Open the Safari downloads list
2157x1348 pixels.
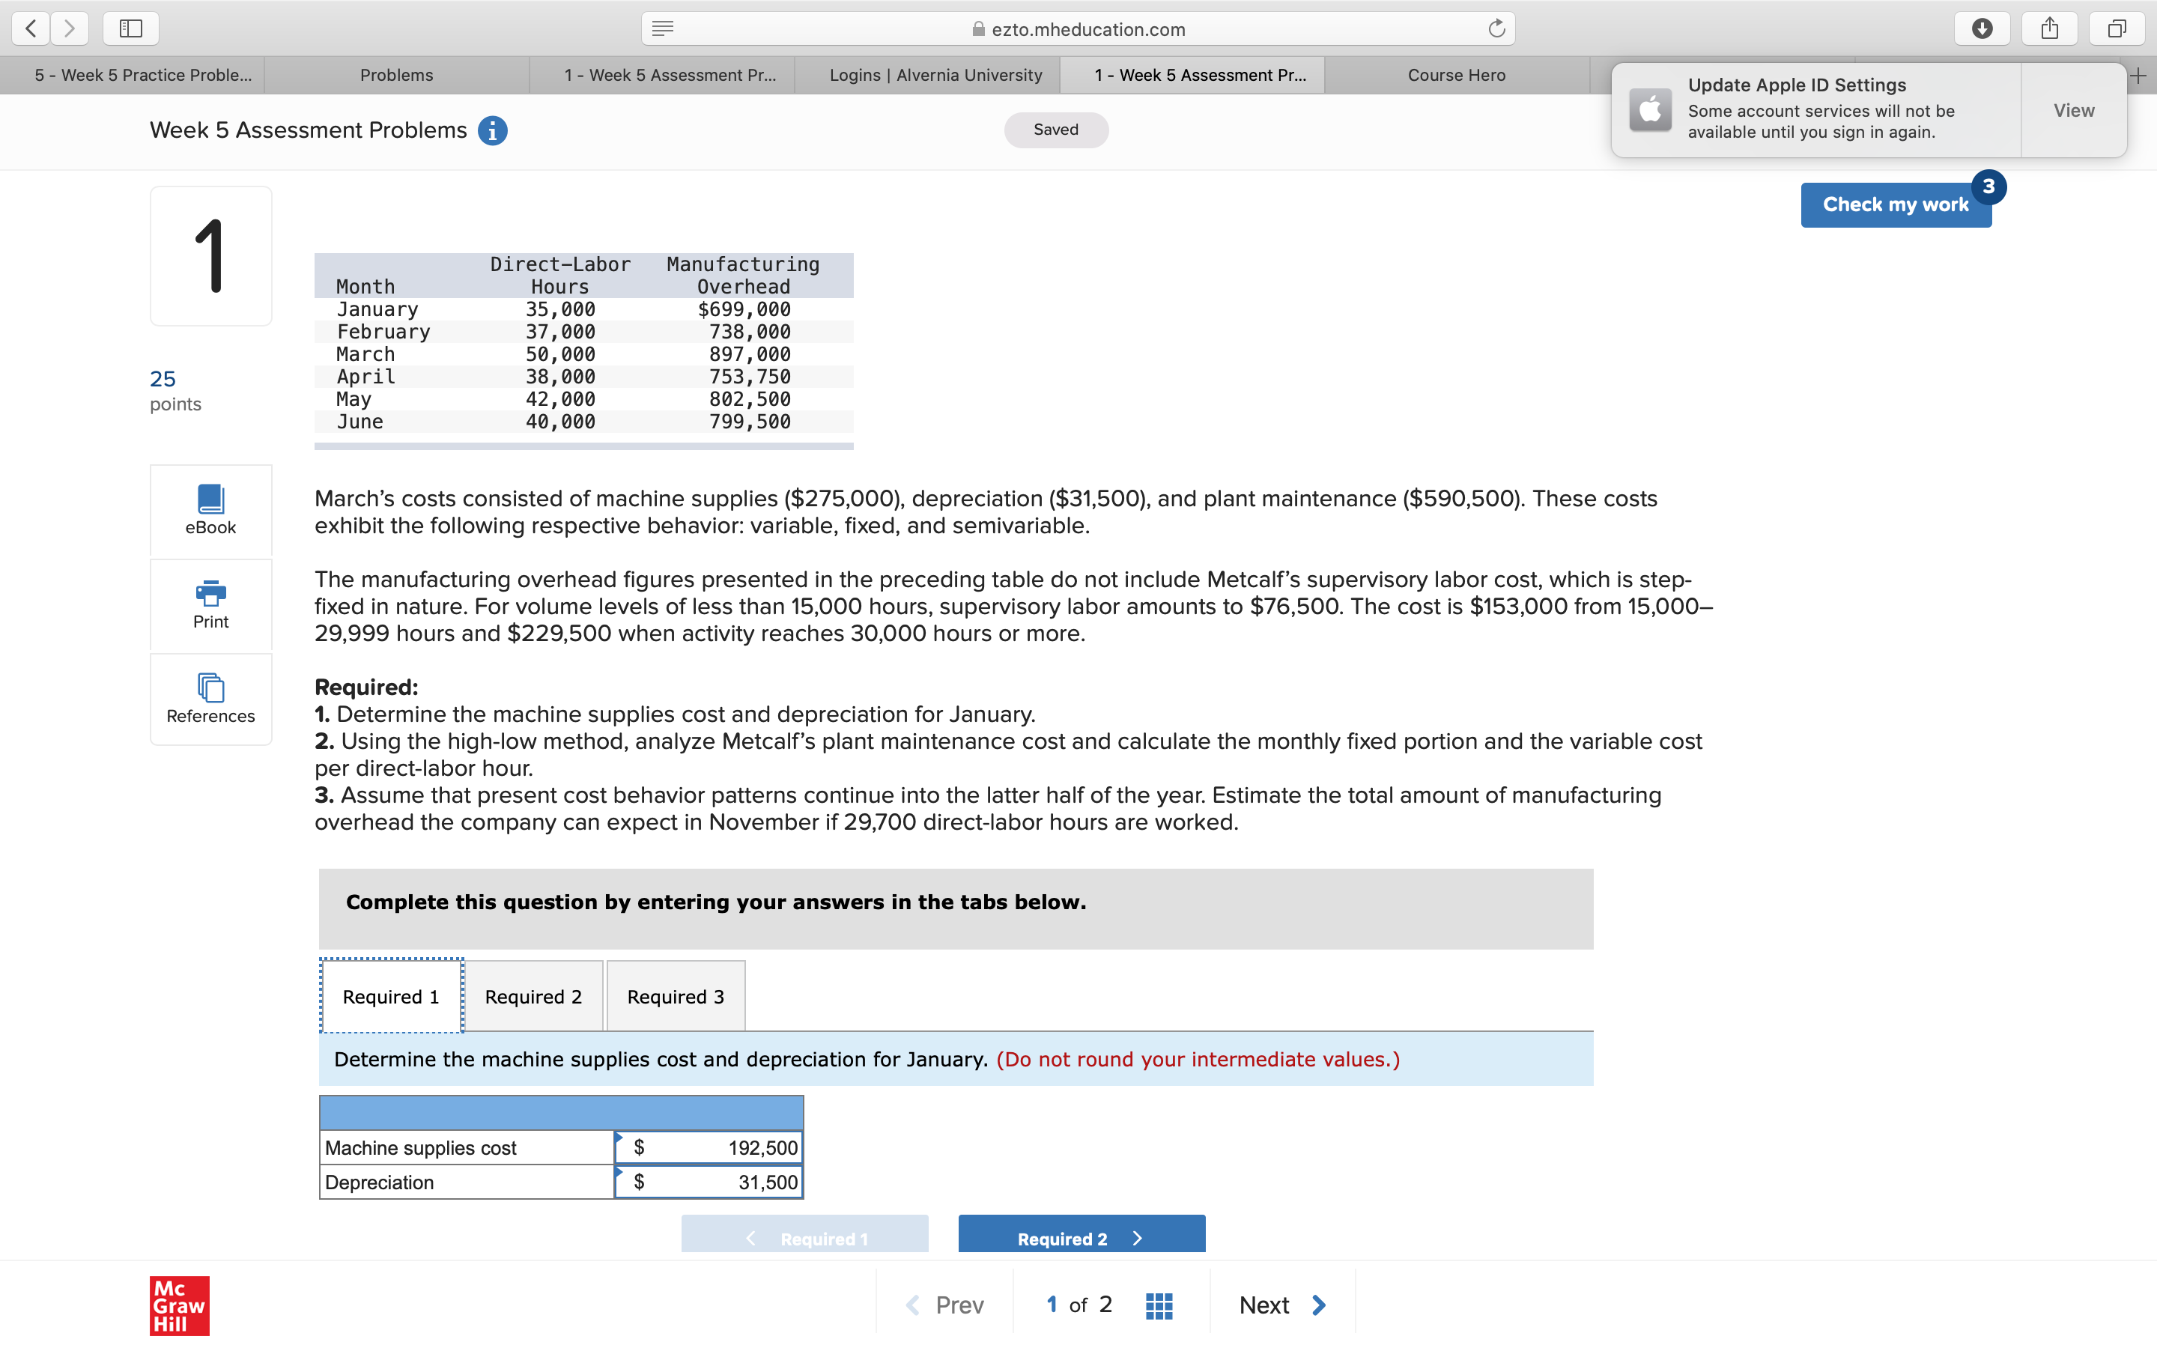1982,28
